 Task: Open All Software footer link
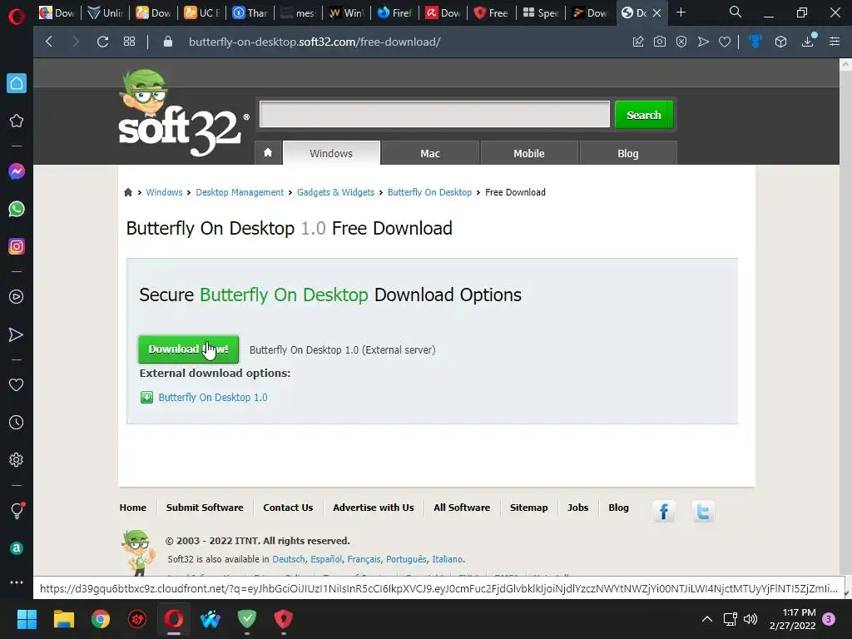pos(462,508)
